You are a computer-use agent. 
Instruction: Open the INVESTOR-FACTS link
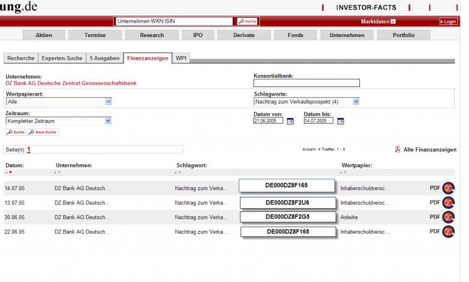tap(366, 7)
